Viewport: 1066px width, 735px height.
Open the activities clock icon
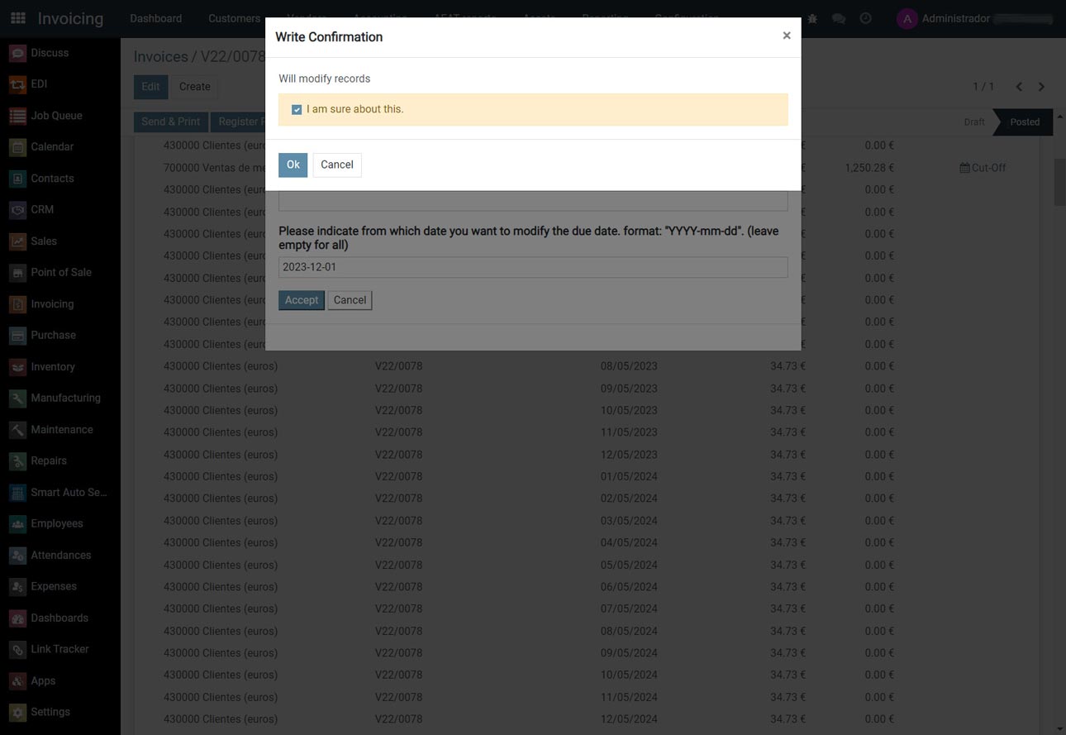click(x=865, y=18)
